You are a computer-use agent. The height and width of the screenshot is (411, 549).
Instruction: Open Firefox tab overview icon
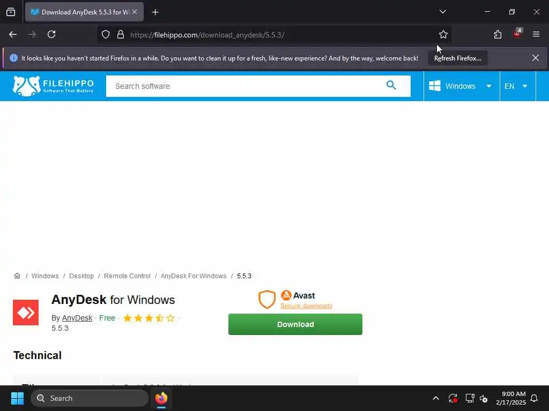11,12
